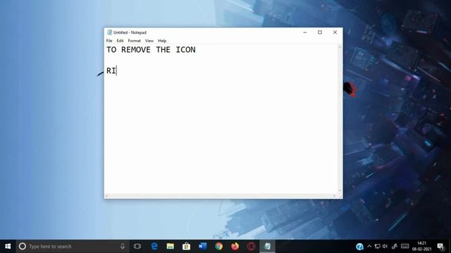Open the Edit menu in Notepad
Viewport: 451px width, 253px height.
click(120, 41)
